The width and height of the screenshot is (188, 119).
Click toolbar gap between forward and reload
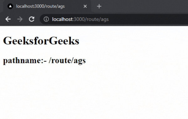[x=26, y=19]
